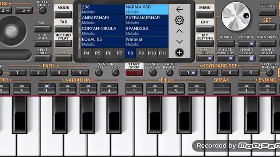Pick the SPANDSSS sound
Image resolution: width=280 pixels, height=157 pixels.
coord(147,31)
